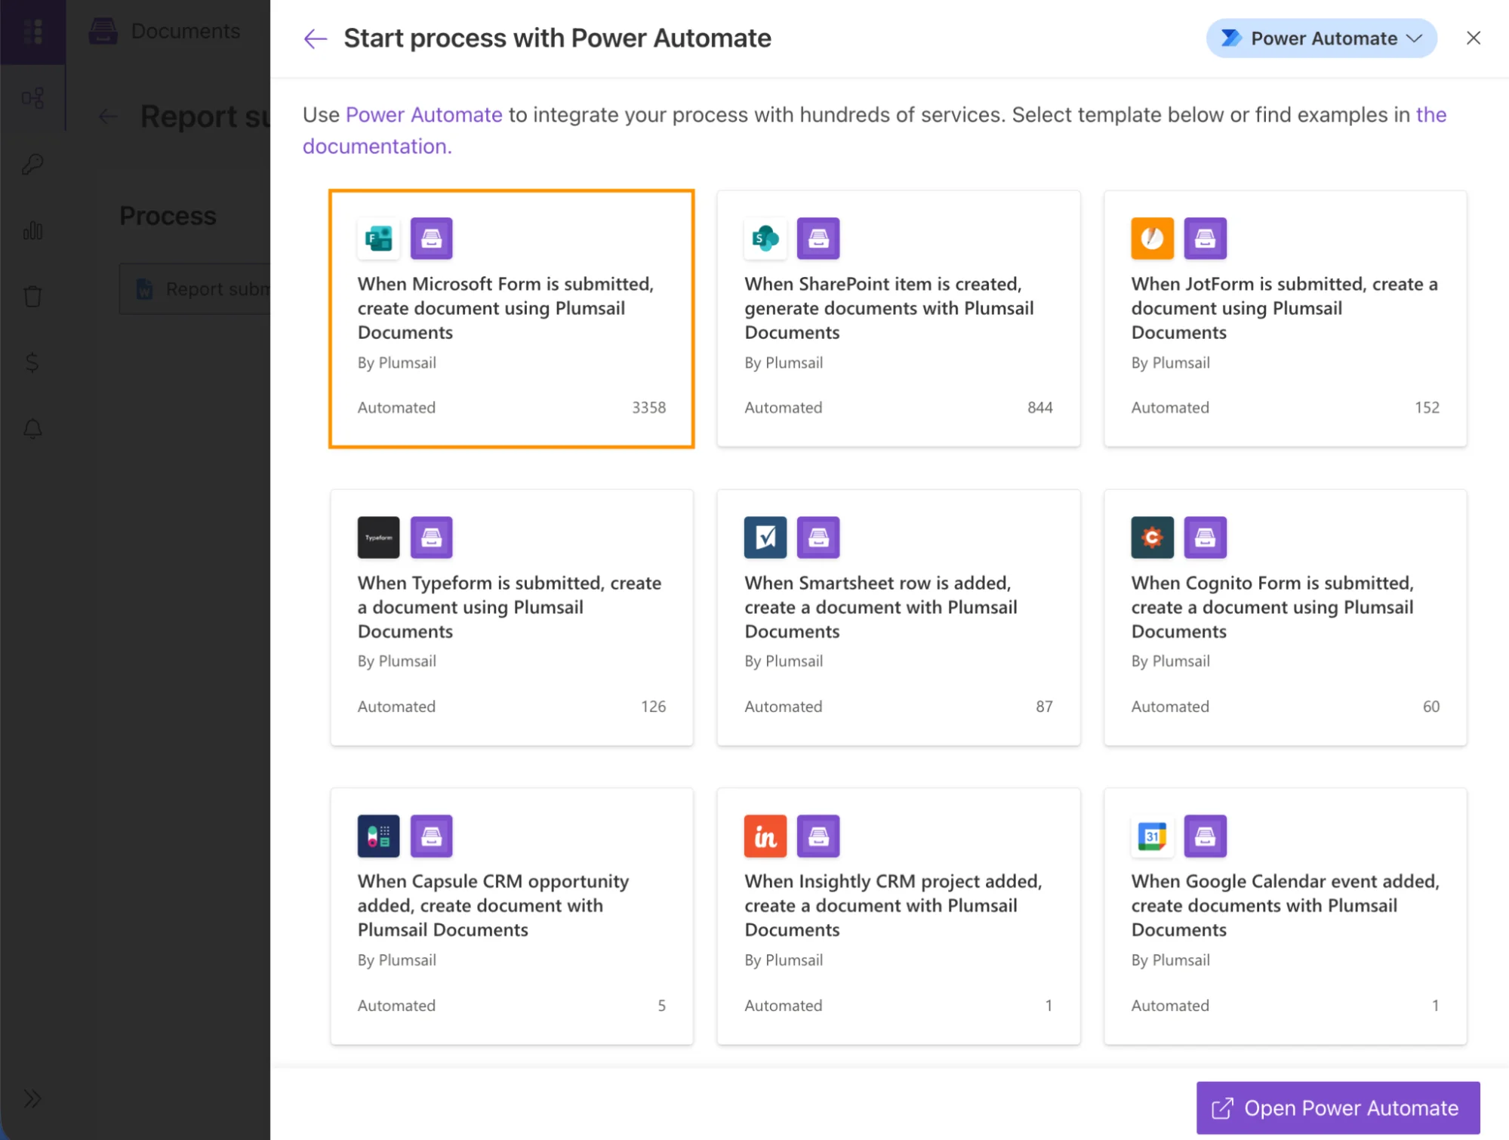Viewport: 1509px width, 1140px height.
Task: Follow the Power Automate link in the description
Action: 423,115
